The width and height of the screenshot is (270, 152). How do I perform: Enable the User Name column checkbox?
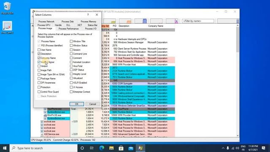39,50
